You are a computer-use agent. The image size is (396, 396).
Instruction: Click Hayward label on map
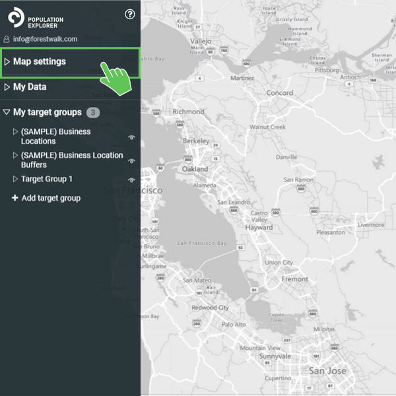(x=259, y=227)
